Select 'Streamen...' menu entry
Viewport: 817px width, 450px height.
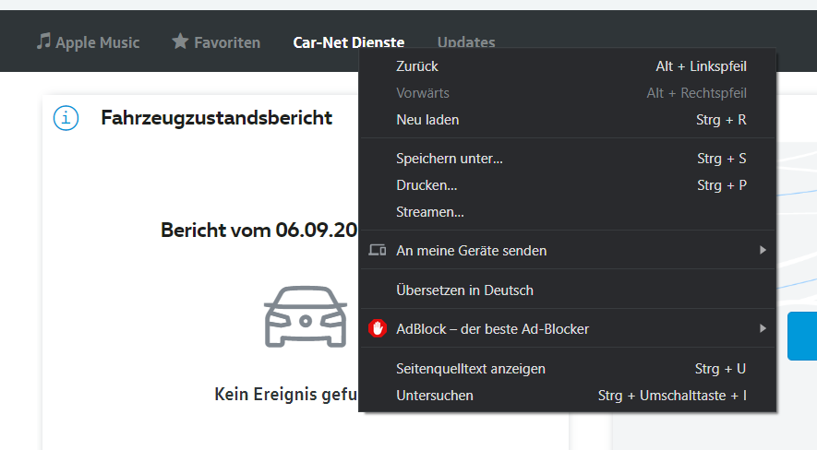(430, 212)
